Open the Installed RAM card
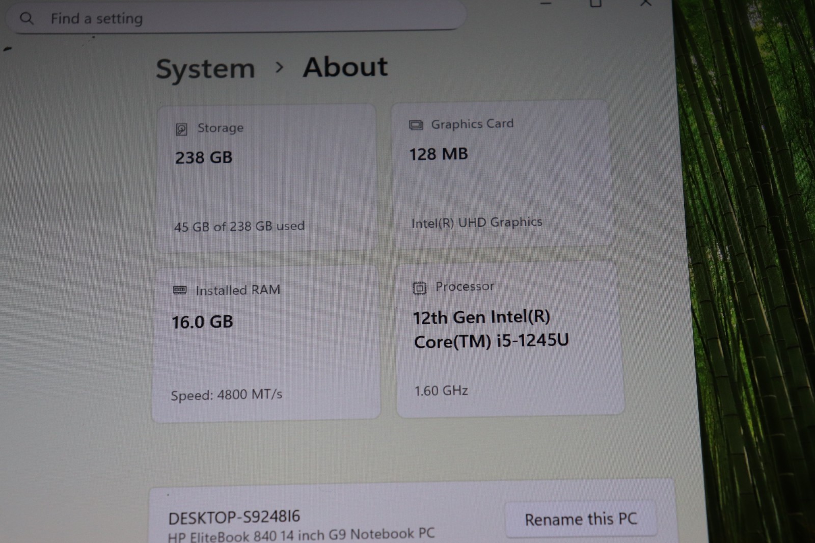This screenshot has width=815, height=543. point(266,343)
